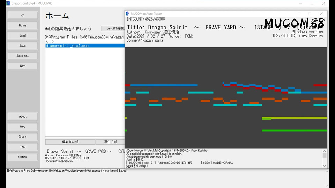Open the Home page button
The height and width of the screenshot is (188, 335).
point(23,25)
